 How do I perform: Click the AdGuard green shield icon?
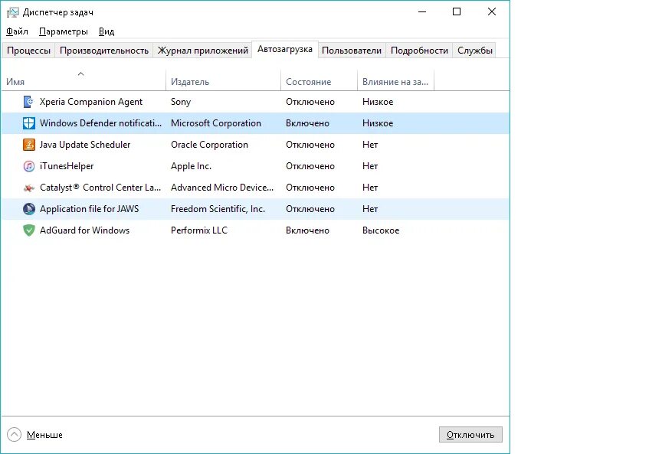(28, 230)
